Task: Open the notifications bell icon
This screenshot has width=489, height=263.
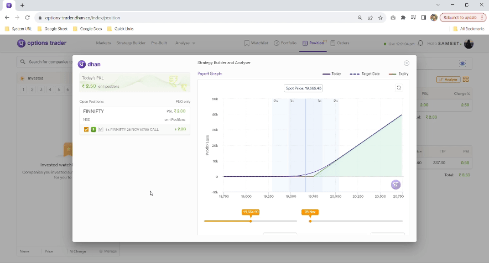Action: pyautogui.click(x=420, y=43)
